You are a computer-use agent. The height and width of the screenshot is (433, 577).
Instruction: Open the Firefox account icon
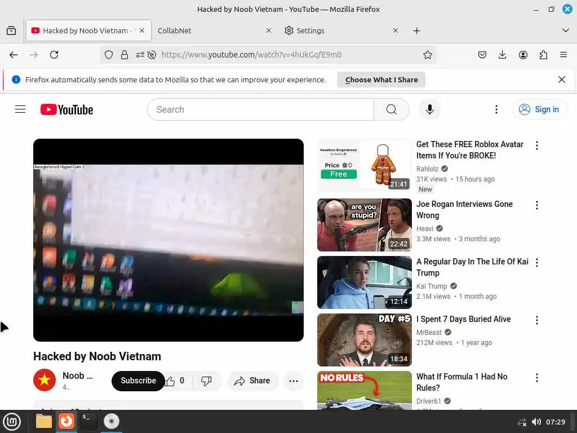(523, 55)
